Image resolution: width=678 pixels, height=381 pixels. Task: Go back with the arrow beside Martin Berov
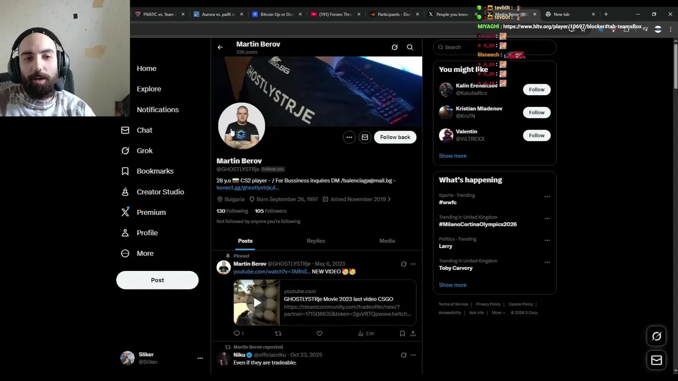pos(220,47)
